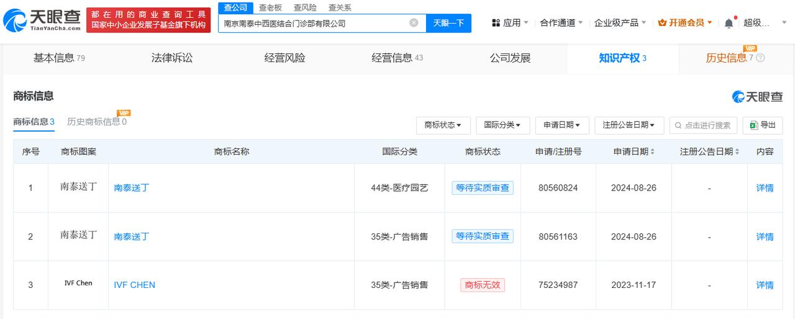This screenshot has height=319, width=795.
Task: Click the help icon beside 历史信息
Action: tap(760, 58)
